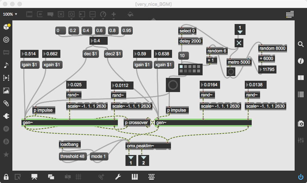Select the select 0 object

point(187,31)
